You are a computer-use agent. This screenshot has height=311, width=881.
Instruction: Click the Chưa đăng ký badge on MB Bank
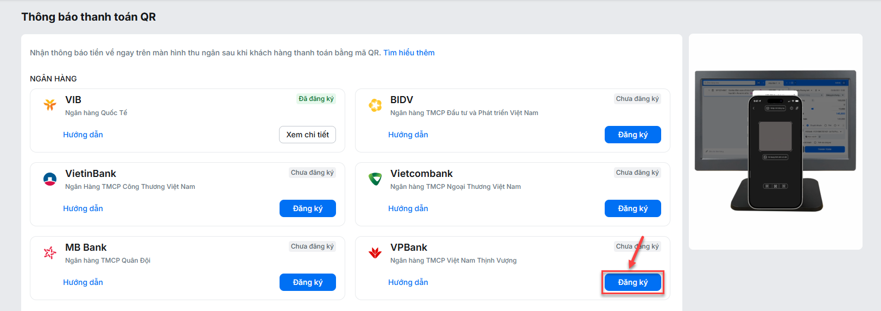[312, 246]
